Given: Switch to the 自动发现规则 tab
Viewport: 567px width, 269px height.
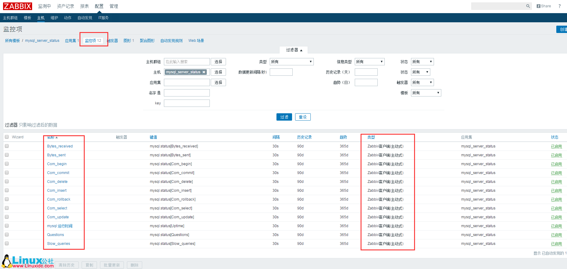Looking at the screenshot, I should point(171,41).
